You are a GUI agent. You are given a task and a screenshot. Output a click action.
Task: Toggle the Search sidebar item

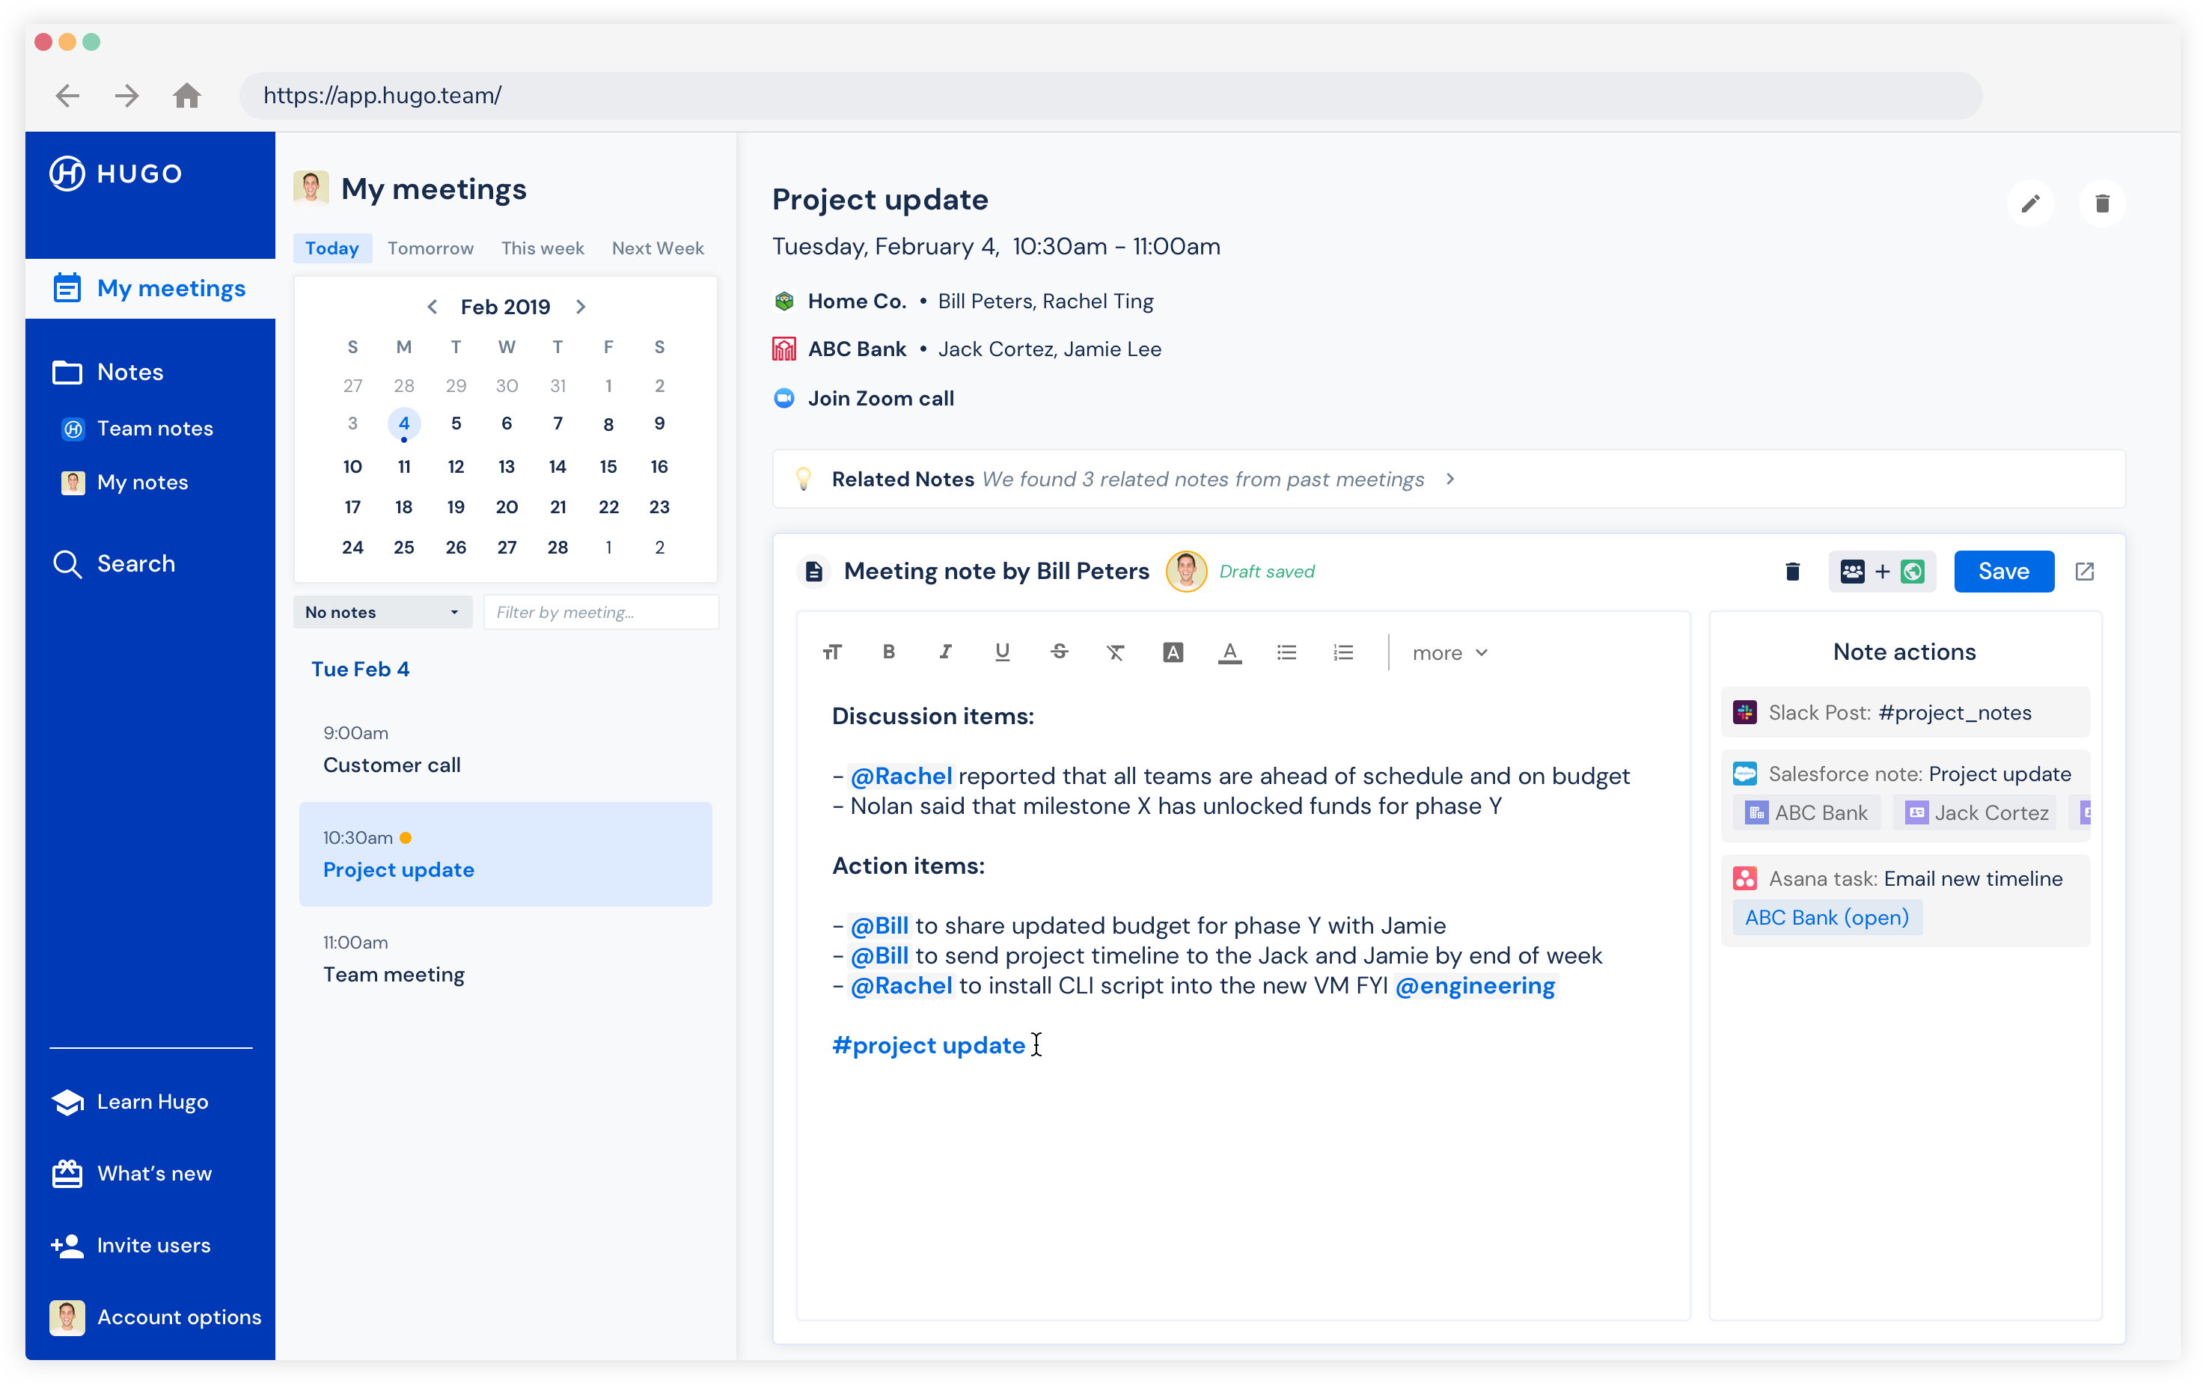pos(135,561)
